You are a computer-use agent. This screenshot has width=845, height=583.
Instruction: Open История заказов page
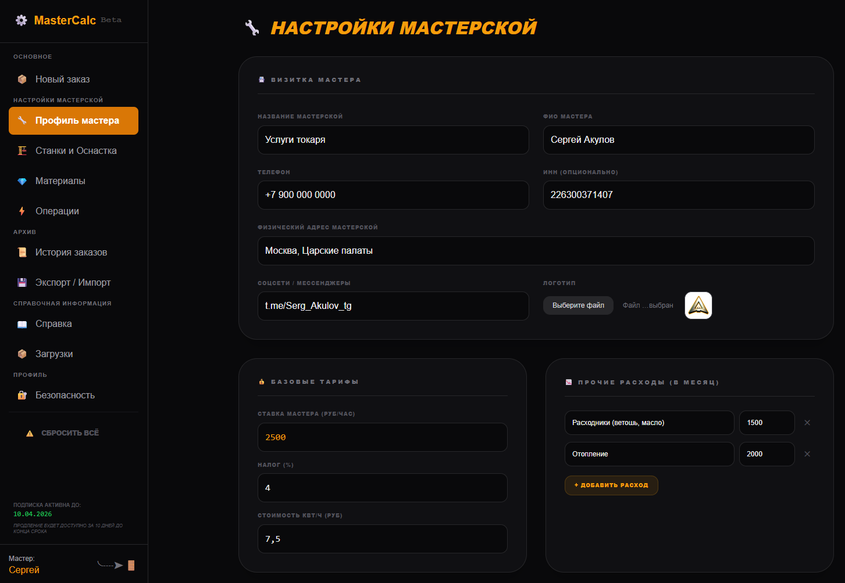click(x=71, y=253)
